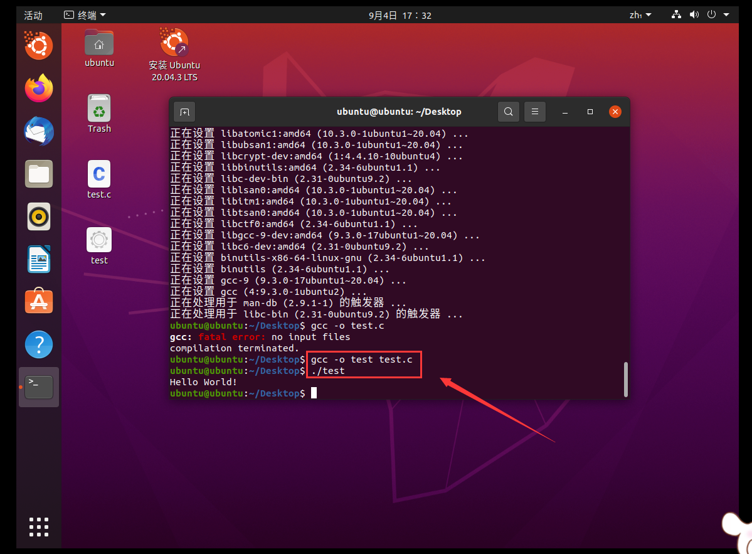Open the terminal search icon
752x554 pixels.
pyautogui.click(x=508, y=111)
